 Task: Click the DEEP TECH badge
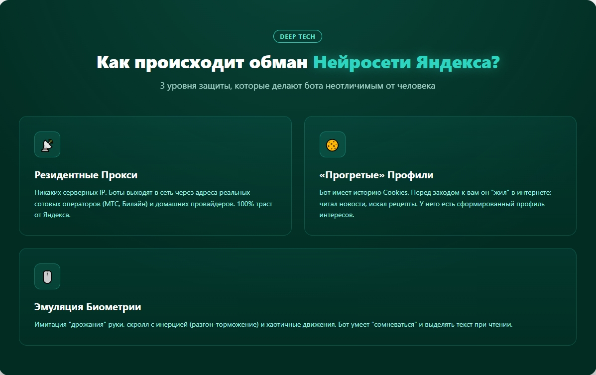(298, 36)
